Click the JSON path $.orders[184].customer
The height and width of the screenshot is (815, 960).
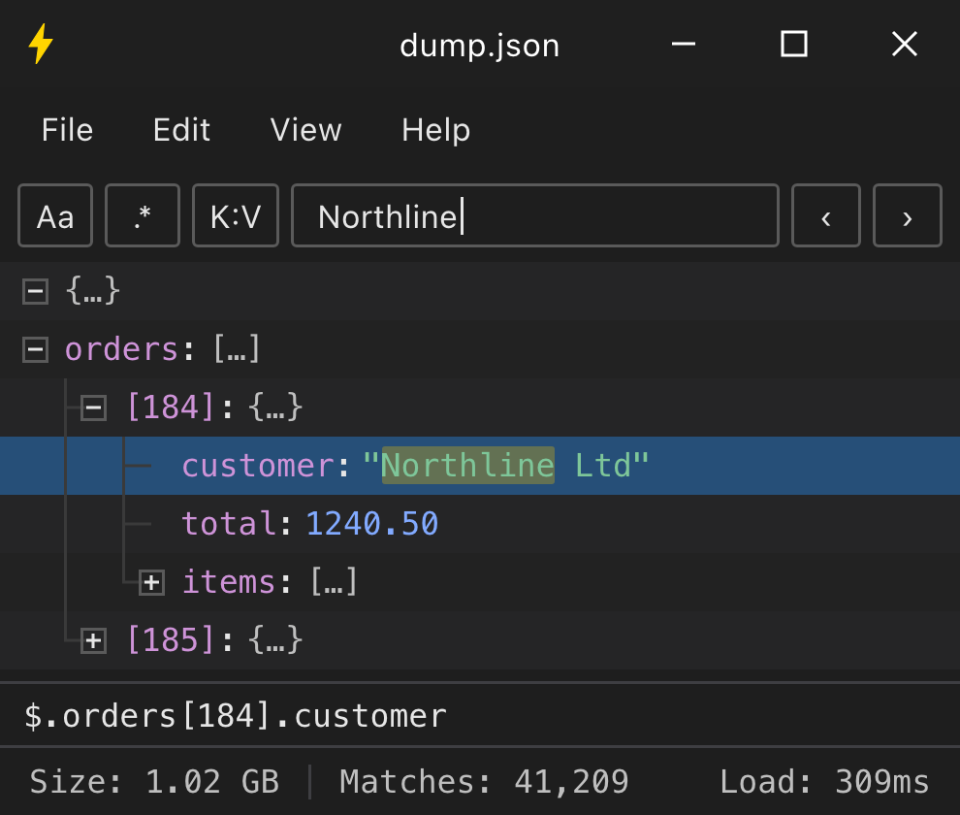tap(236, 716)
